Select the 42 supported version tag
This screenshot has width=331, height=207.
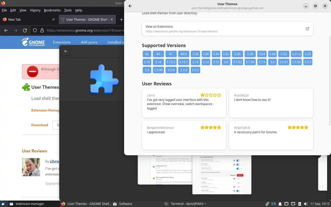[147, 54]
